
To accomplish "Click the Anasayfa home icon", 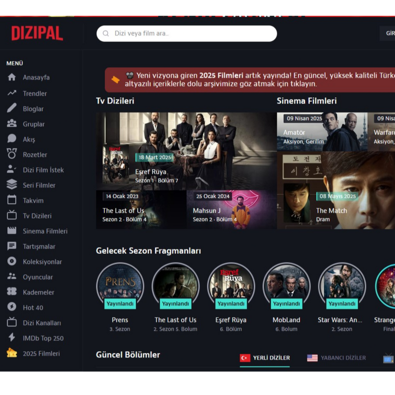I will (x=11, y=77).
